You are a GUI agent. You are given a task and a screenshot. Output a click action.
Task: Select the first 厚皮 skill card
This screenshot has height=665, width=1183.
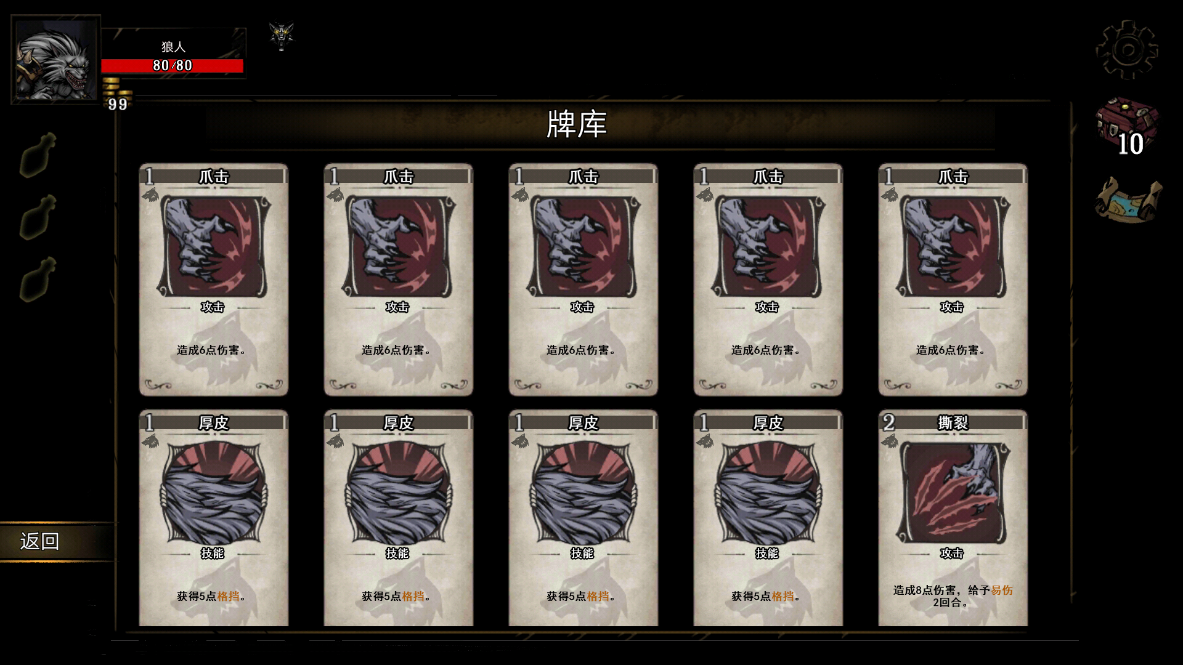pos(214,518)
